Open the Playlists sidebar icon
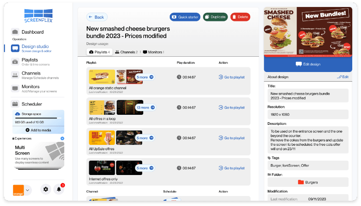Screen dimensions: 361x206 coord(15,62)
